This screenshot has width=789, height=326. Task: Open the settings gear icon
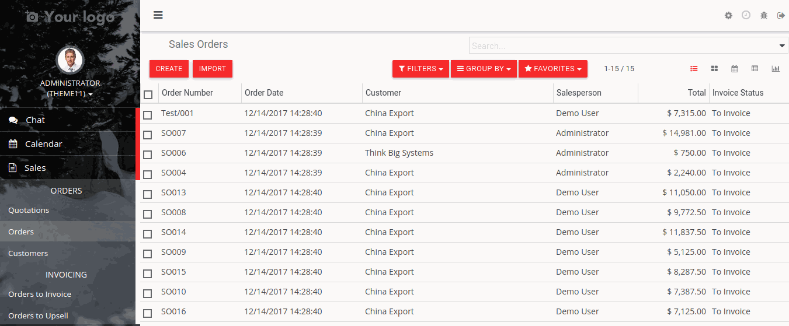point(728,16)
